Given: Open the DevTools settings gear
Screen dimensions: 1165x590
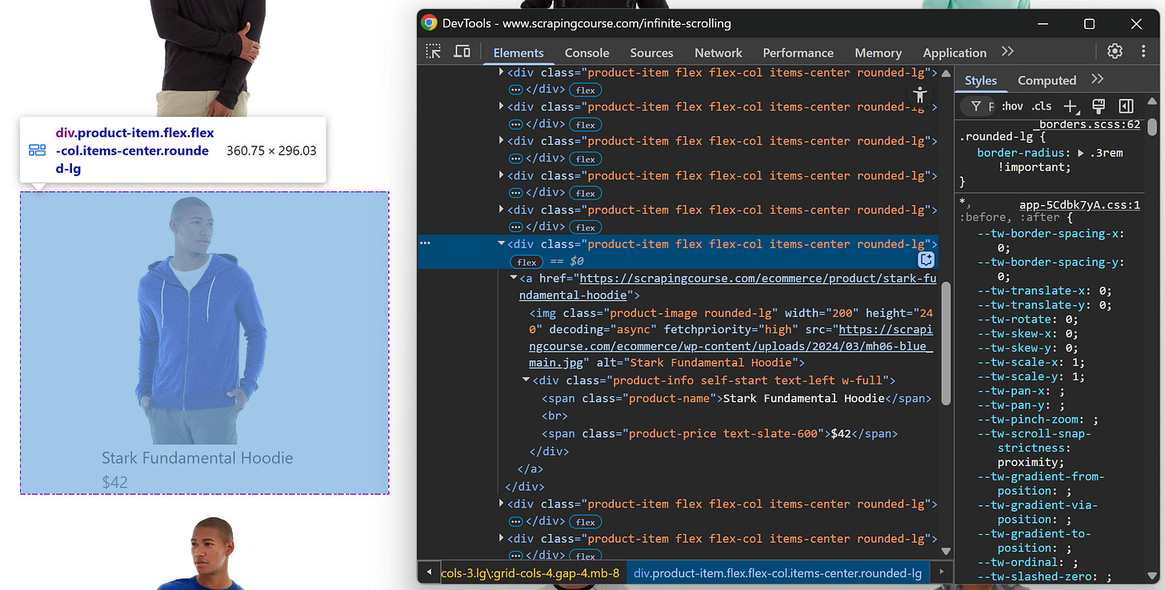Looking at the screenshot, I should pos(1115,50).
